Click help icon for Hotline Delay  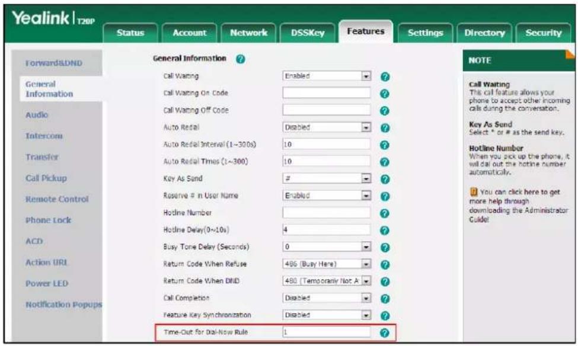pos(385,230)
